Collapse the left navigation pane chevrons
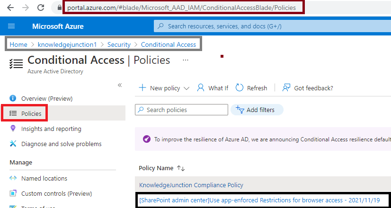This screenshot has width=391, height=208. point(120,85)
